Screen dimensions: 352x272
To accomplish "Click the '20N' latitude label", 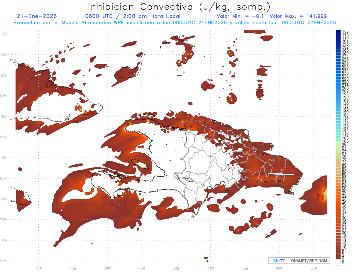I will pyautogui.click(x=4, y=116).
